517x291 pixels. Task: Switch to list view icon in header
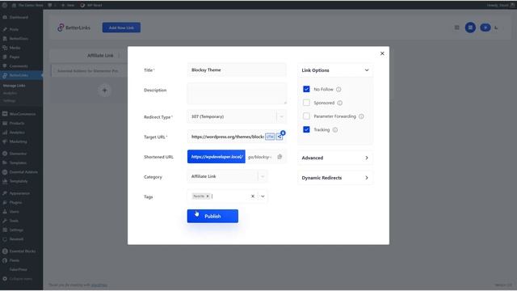pos(456,27)
